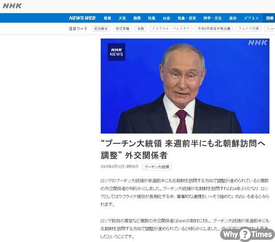Click the 金融 keyword tag
Image resolution: width=275 pixels, height=242 pixels.
click(x=141, y=28)
